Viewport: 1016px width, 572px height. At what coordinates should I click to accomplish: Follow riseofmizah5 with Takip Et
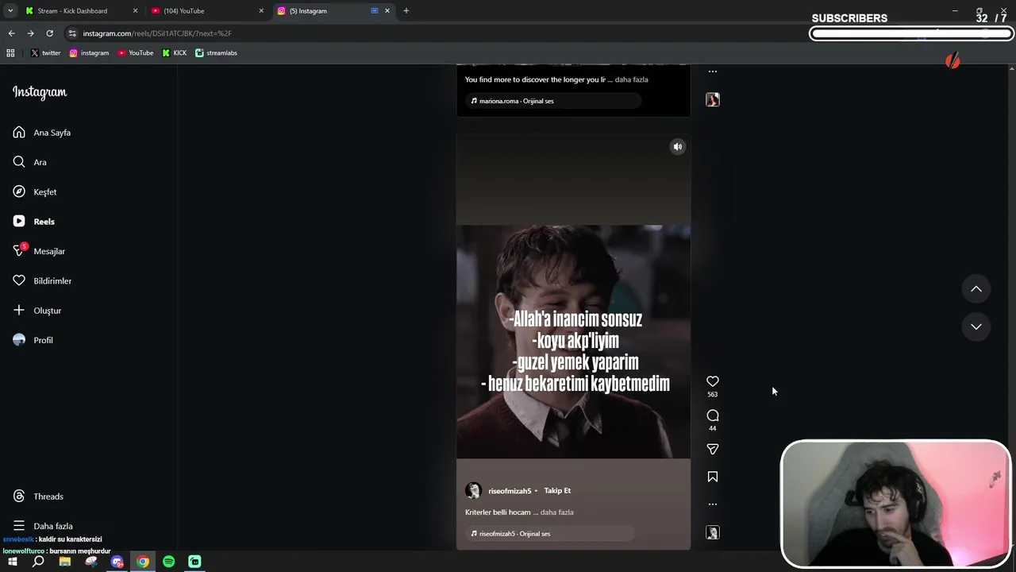(x=557, y=491)
